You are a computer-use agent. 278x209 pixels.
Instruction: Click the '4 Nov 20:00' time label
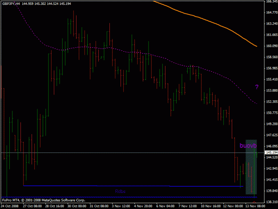[x=143, y=206]
